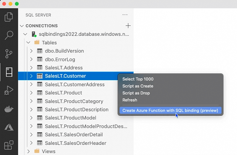Click Refresh in the context menu
The height and width of the screenshot is (155, 237).
coord(130,100)
